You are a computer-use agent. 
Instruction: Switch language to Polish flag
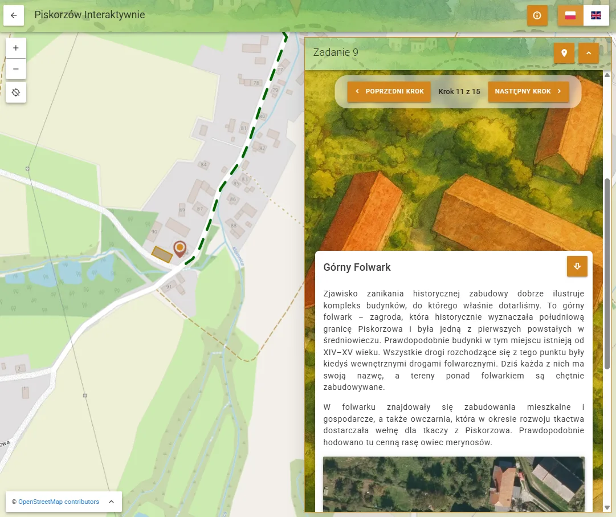pyautogui.click(x=570, y=15)
